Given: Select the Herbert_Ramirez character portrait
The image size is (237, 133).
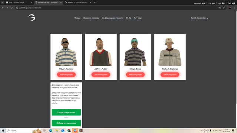Looking at the screenshot, I should point(170,52).
